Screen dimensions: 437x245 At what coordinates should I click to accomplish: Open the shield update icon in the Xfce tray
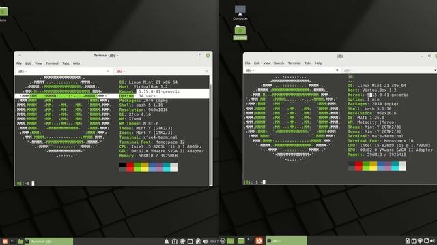pyautogui.click(x=182, y=242)
